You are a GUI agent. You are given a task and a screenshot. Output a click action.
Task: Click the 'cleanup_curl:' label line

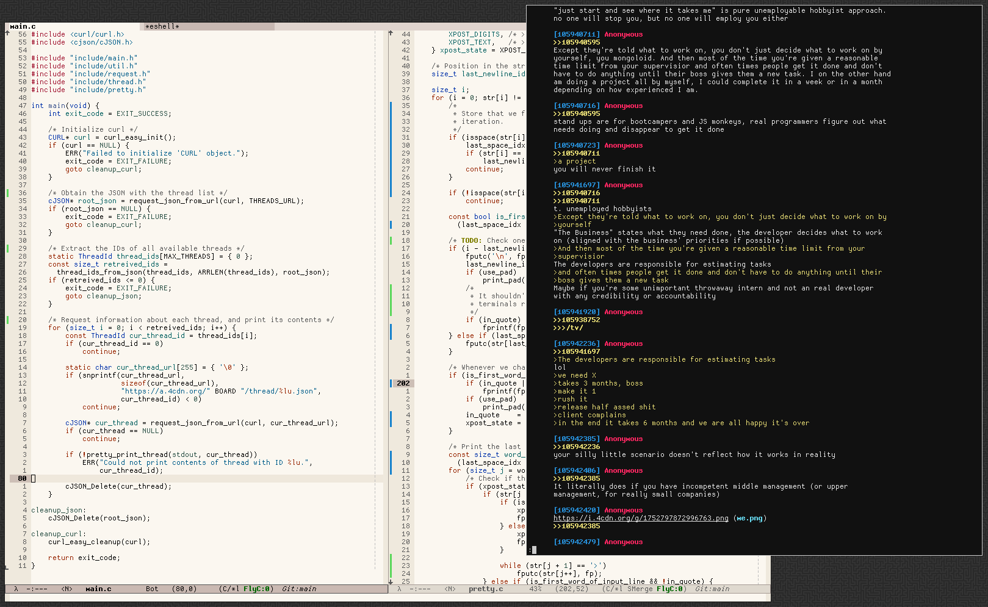click(59, 534)
